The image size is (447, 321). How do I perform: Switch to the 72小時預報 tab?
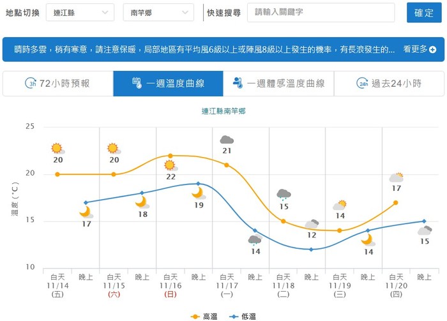pyautogui.click(x=57, y=83)
